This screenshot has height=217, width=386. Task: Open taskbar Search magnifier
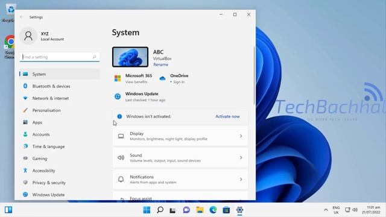[x=160, y=210]
